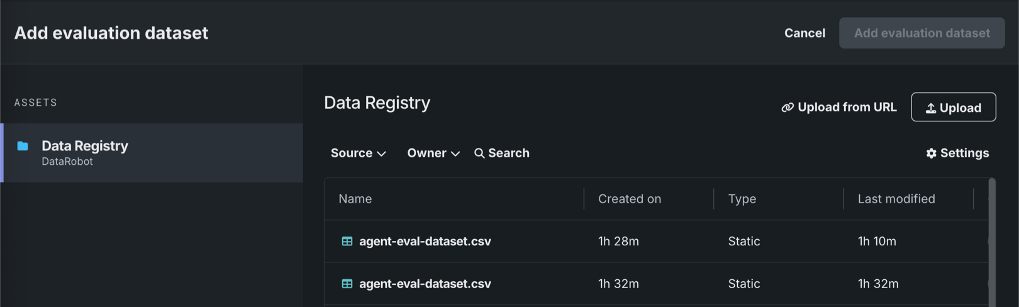Click divider between Name and Created on columns
This screenshot has width=1019, height=307.
click(584, 199)
